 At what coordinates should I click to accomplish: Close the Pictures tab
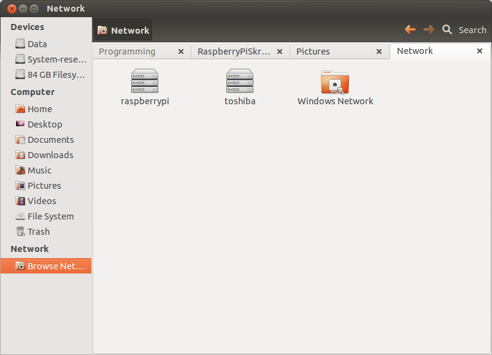(379, 52)
